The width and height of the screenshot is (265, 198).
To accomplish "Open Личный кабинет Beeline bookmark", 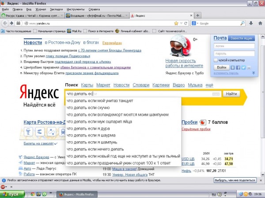I will 132,31.
